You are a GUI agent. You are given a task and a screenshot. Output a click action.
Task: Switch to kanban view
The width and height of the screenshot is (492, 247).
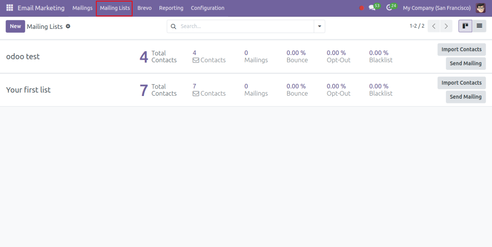[465, 26]
